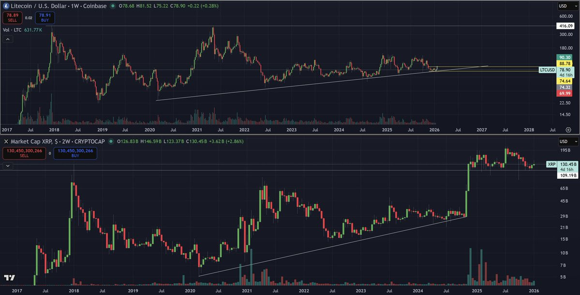
Task: Click the green 90.30 price label
Action: point(565,57)
